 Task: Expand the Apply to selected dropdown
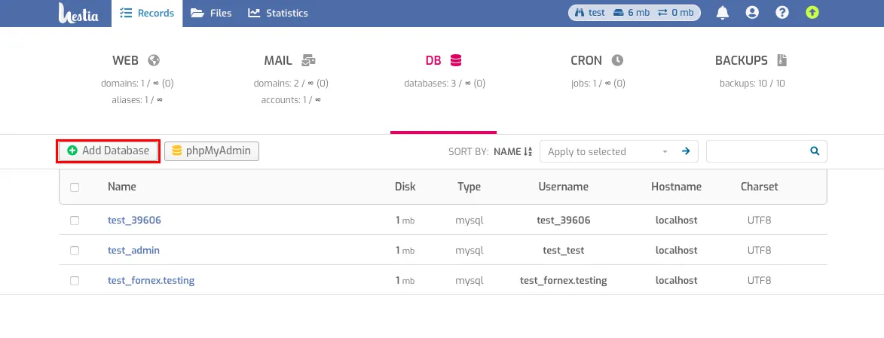(x=607, y=151)
